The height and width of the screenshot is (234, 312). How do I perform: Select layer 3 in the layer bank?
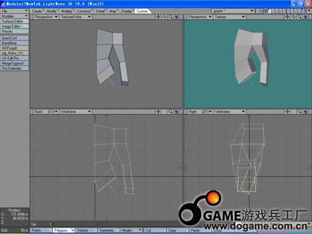tap(277, 11)
